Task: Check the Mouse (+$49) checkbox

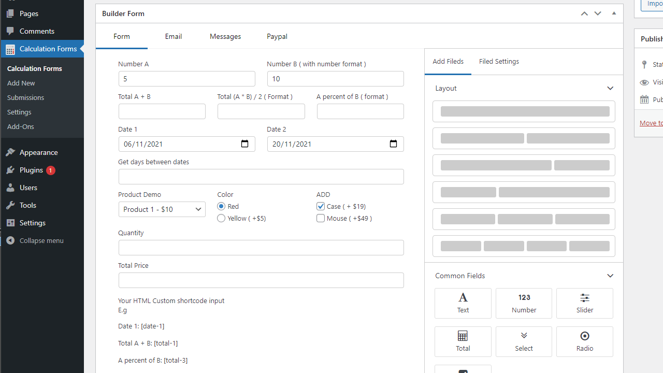Action: click(x=321, y=218)
